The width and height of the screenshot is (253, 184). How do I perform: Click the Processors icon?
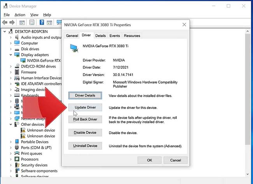pos(17,159)
